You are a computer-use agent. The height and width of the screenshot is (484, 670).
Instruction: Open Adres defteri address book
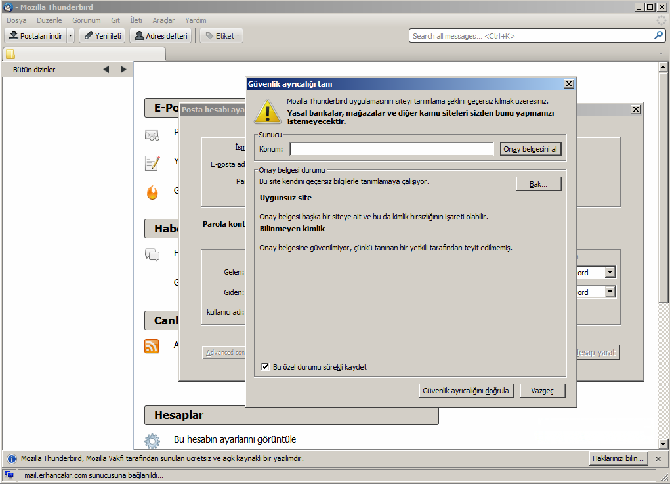(161, 36)
